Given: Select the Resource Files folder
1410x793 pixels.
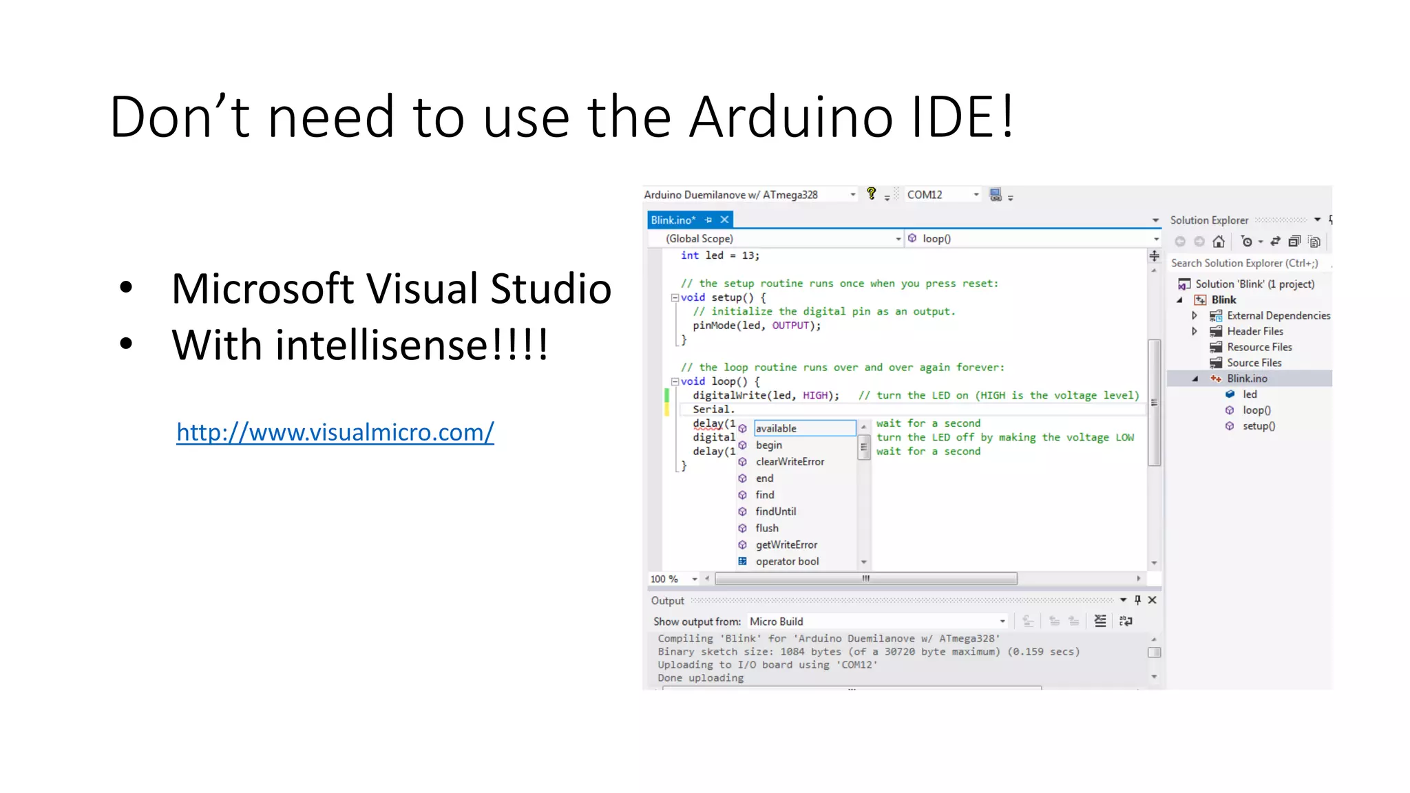Looking at the screenshot, I should point(1259,348).
